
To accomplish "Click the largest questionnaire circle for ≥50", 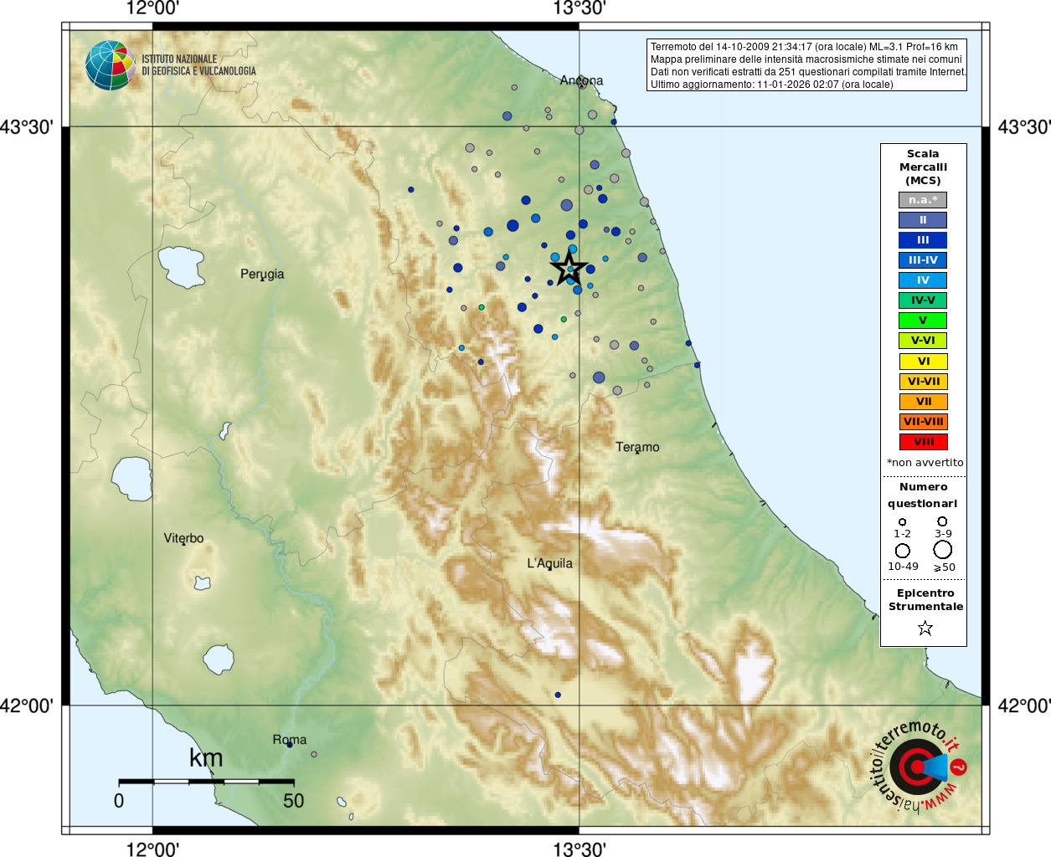I will pos(943,550).
